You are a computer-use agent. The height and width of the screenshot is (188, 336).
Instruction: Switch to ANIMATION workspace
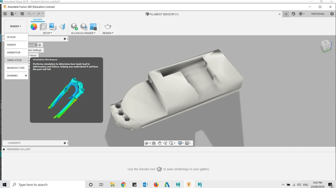click(16, 52)
